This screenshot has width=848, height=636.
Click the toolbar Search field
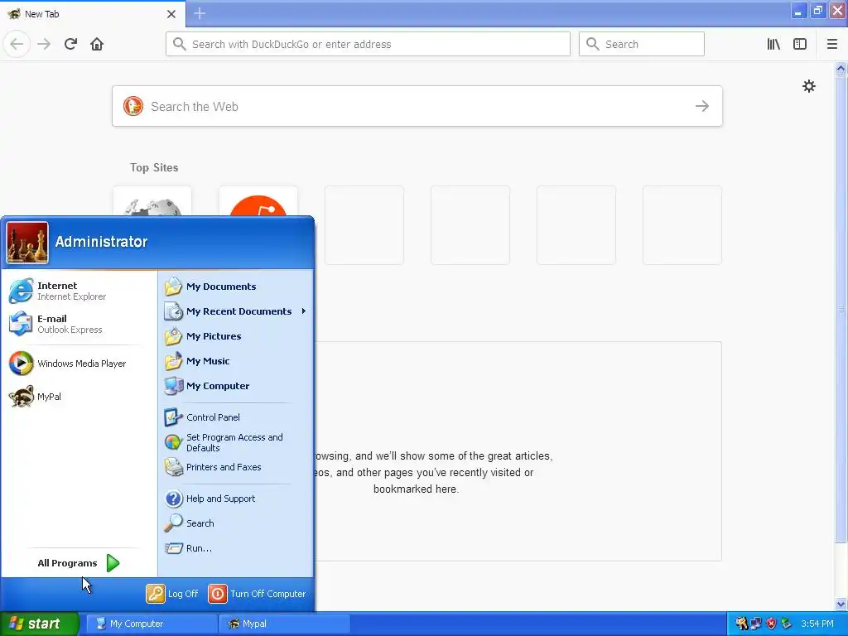click(642, 44)
